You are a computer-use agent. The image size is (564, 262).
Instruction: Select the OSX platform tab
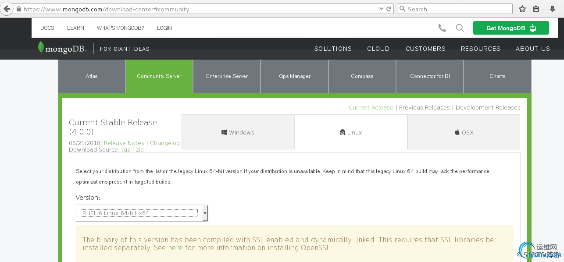coord(464,132)
